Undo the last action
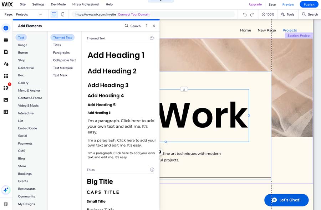321x210 pixels. pos(245,15)
